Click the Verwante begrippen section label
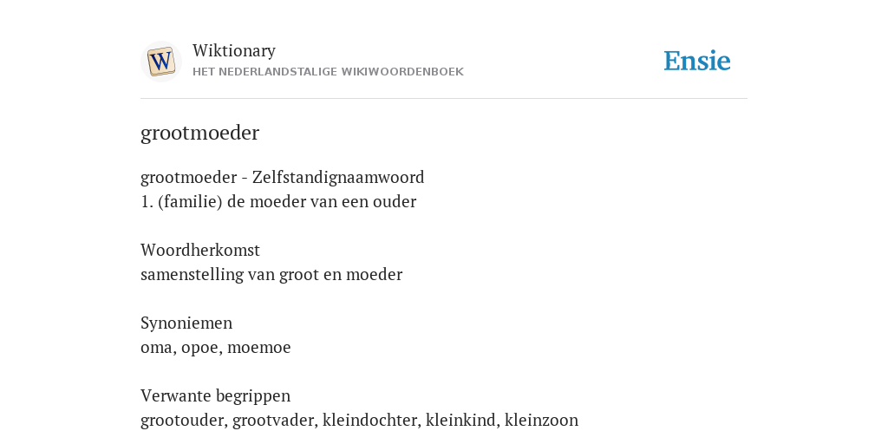Viewport: 888px width, 444px height. point(215,395)
